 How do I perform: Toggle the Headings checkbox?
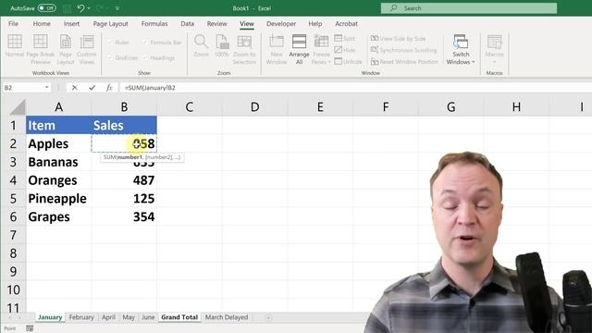[x=145, y=57]
